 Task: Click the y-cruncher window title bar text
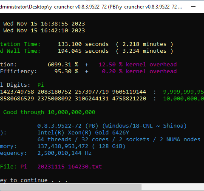point(91,7)
